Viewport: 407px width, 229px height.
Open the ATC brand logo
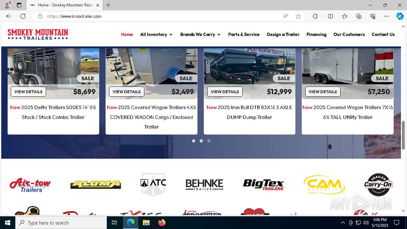tap(153, 184)
